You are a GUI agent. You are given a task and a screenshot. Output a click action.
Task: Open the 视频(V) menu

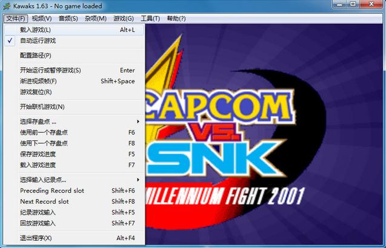coord(42,18)
